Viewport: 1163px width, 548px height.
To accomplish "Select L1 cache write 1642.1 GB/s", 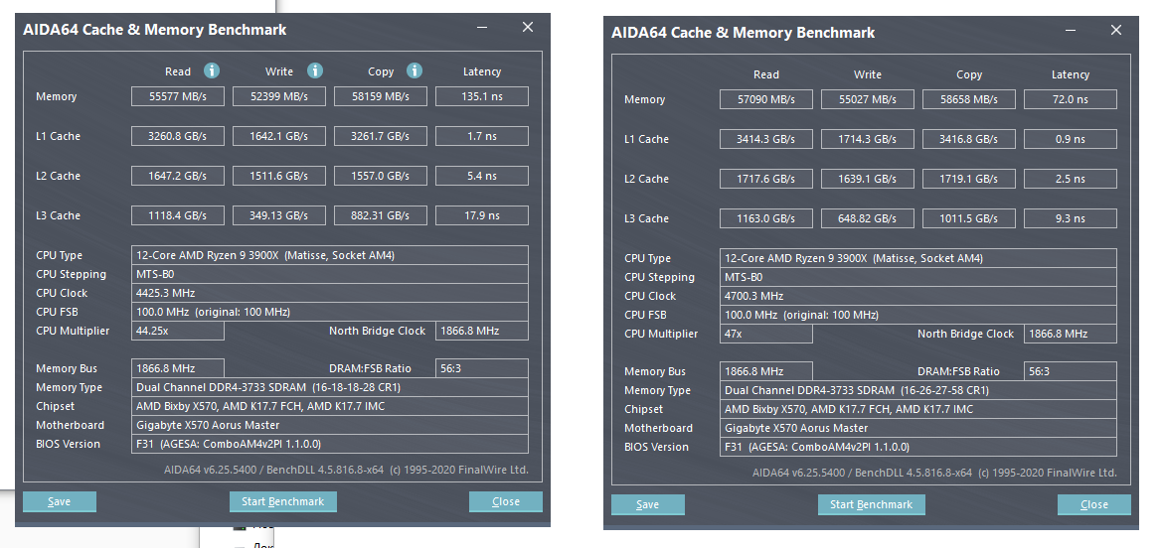I will (x=279, y=136).
